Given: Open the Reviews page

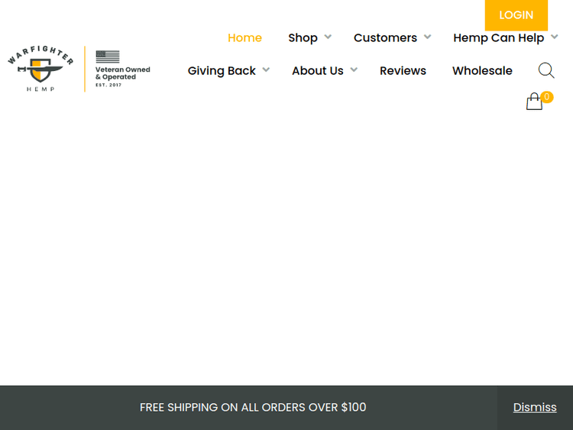Looking at the screenshot, I should (403, 70).
